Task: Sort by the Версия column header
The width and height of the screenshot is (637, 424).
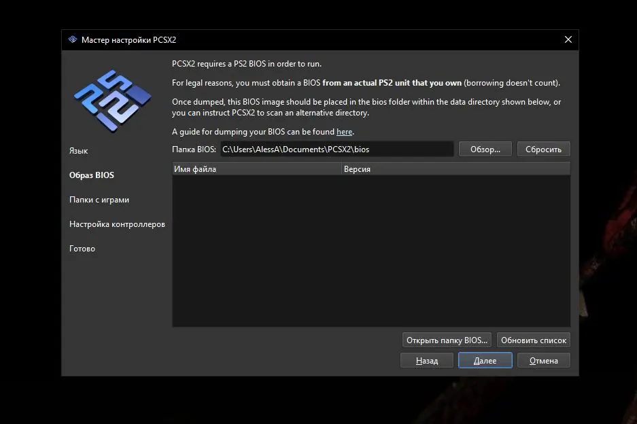Action: 455,169
